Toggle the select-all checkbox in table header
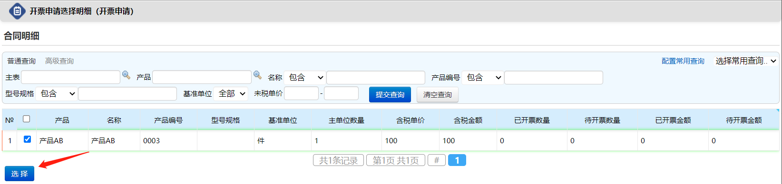Image resolution: width=782 pixels, height=184 pixels. coord(27,119)
